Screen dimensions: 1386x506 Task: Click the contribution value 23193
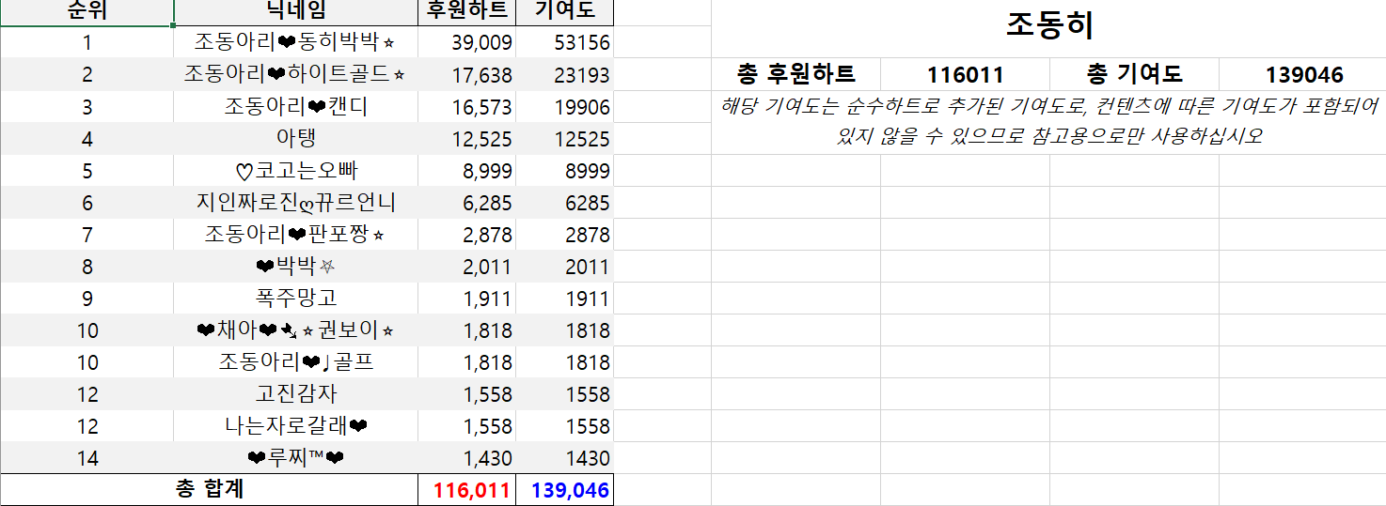pos(565,74)
